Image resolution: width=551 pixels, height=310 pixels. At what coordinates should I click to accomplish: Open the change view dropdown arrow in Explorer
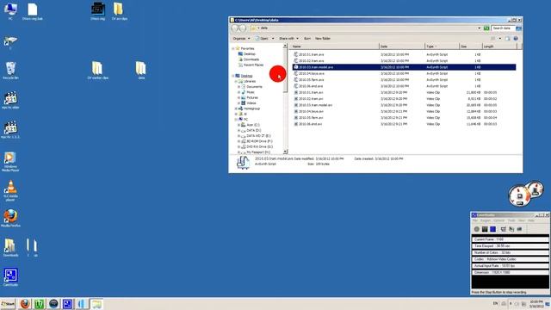pos(500,38)
